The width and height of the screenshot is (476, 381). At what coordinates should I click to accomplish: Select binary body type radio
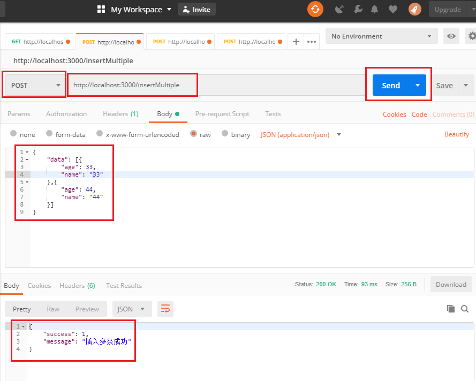point(225,133)
